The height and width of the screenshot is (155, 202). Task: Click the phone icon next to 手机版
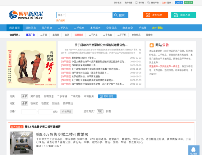(x=136, y=3)
